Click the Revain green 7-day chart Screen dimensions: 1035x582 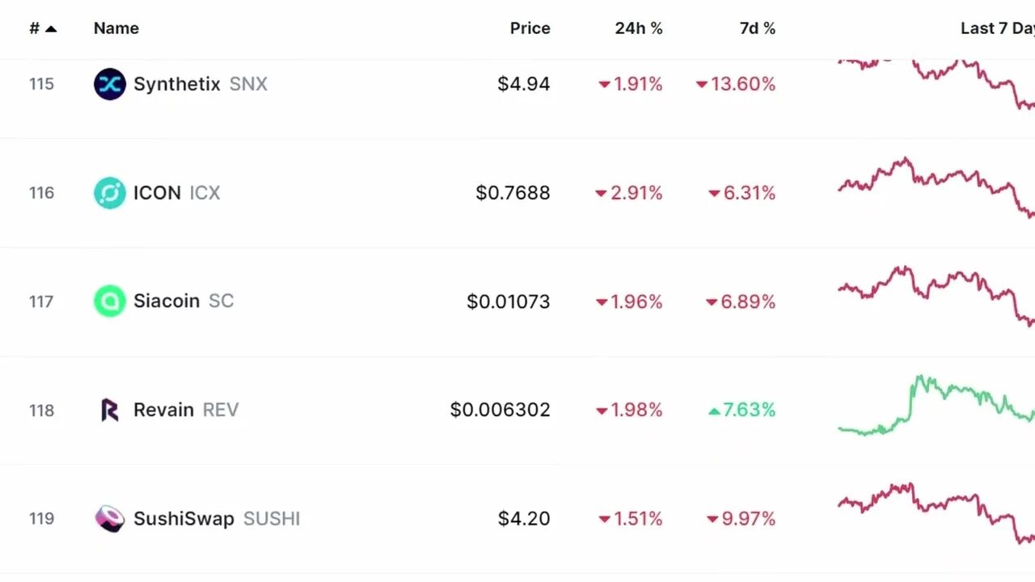pos(936,404)
